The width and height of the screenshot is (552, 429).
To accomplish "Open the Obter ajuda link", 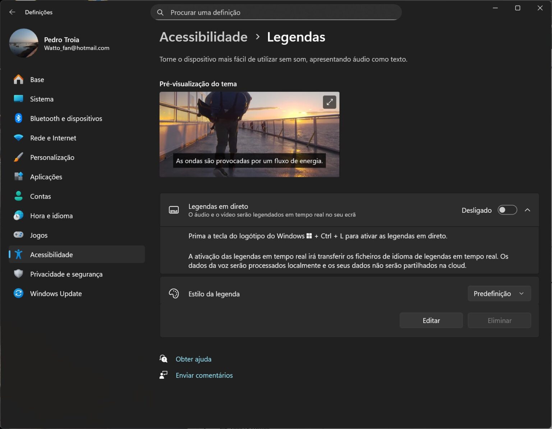I will point(193,359).
